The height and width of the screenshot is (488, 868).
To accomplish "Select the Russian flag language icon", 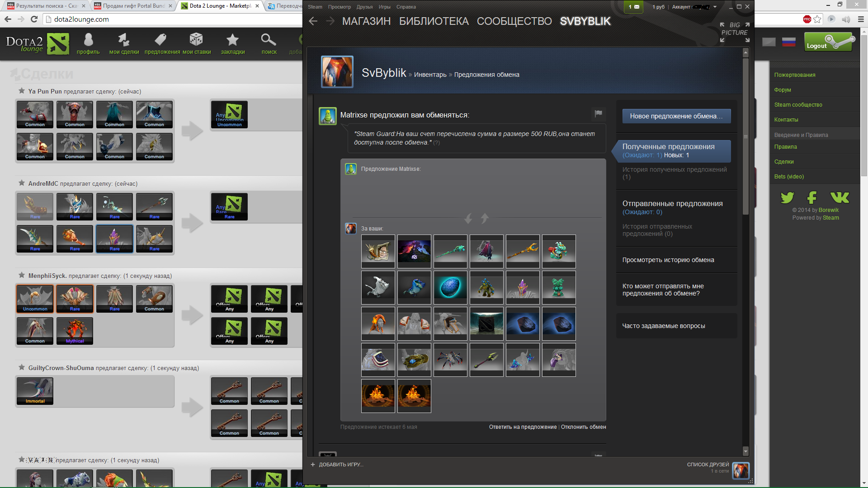I will 788,42.
